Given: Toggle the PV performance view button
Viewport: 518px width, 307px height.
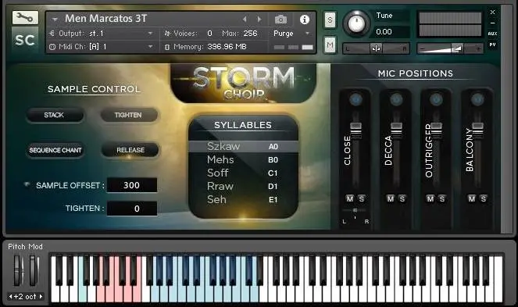Looking at the screenshot, I should coord(492,45).
